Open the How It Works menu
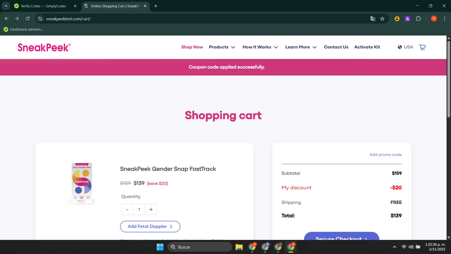This screenshot has width=451, height=254. [x=257, y=47]
